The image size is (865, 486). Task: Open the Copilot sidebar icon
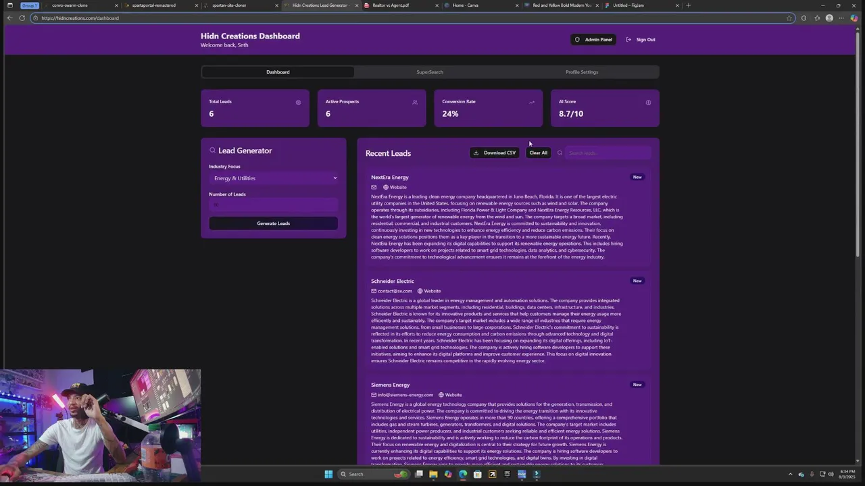854,18
